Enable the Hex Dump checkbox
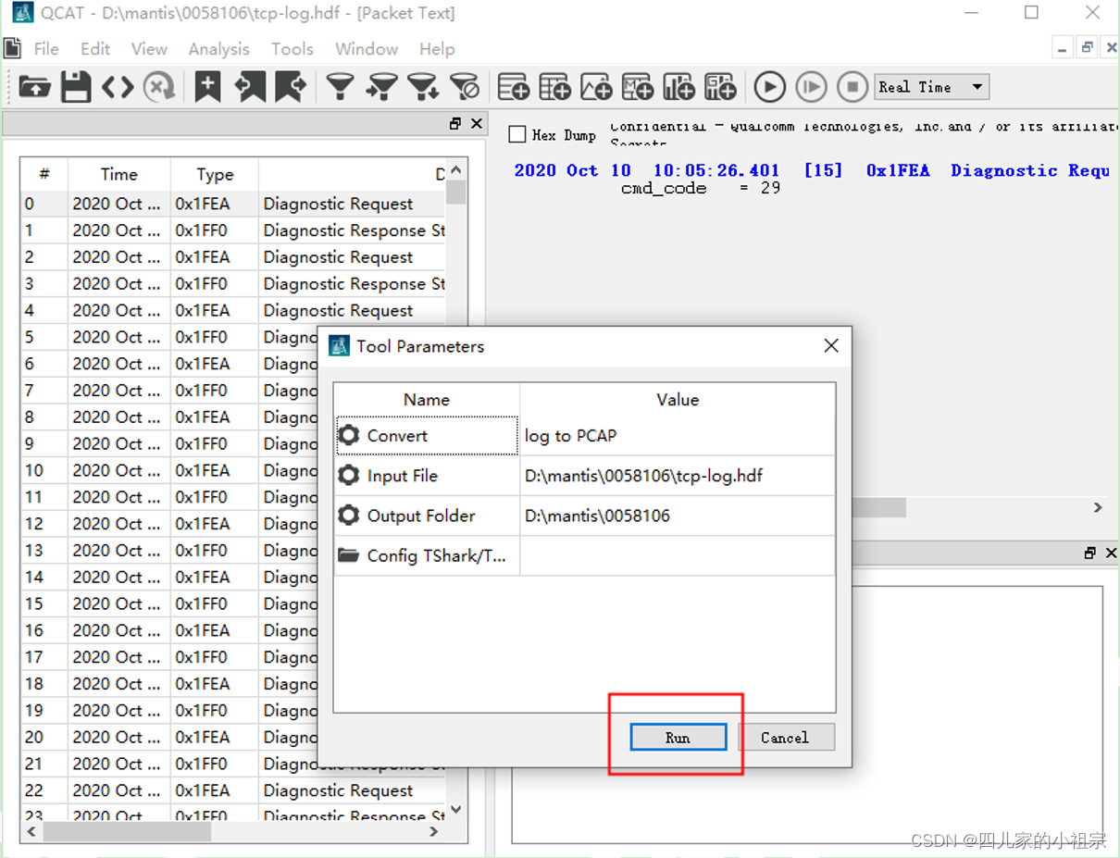1120x858 pixels. tap(517, 135)
